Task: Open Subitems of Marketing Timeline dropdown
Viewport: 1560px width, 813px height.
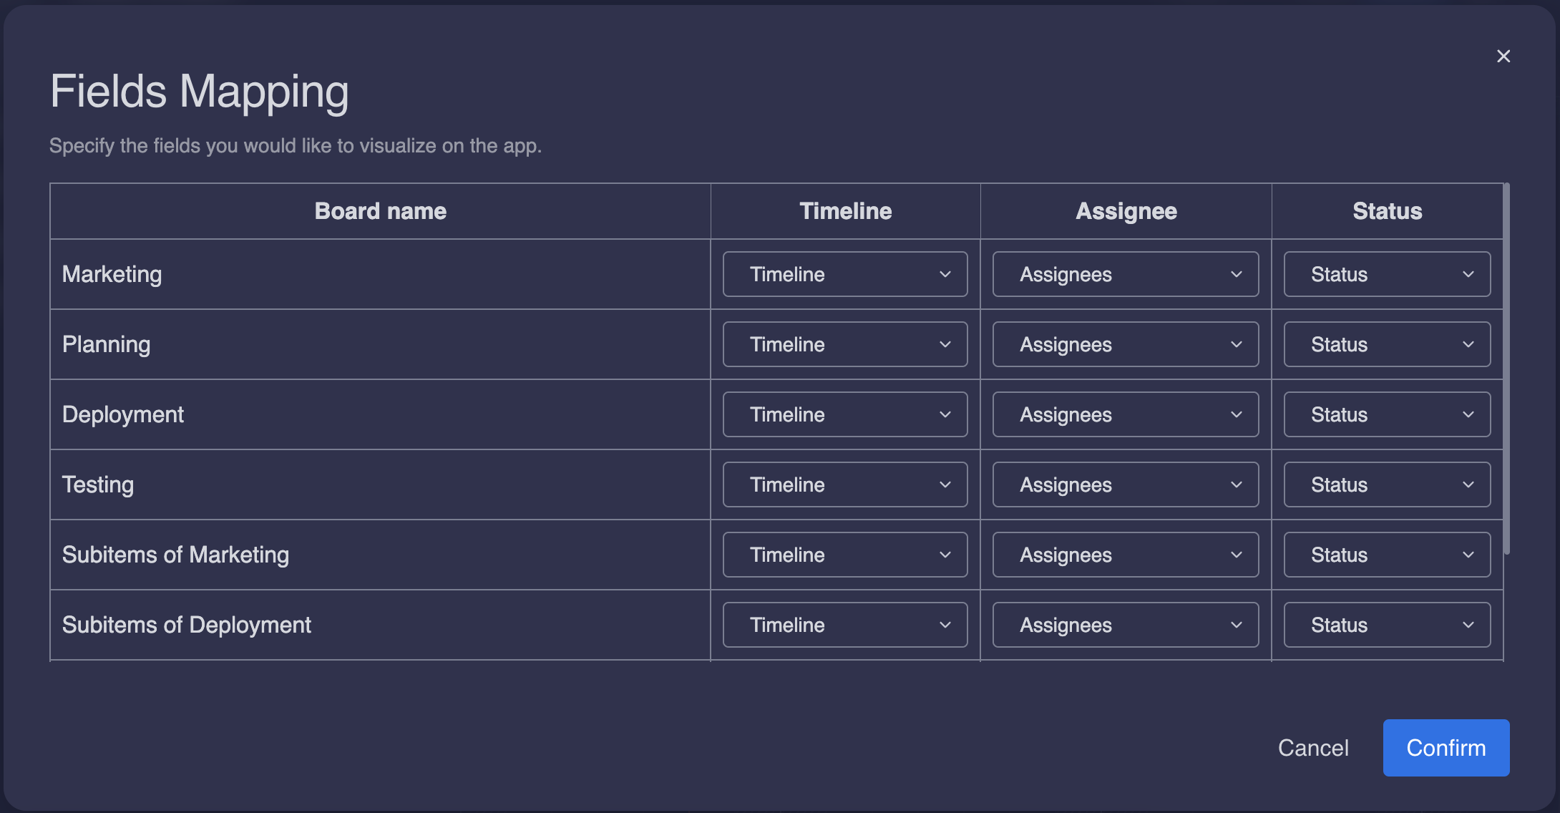Action: (x=845, y=555)
